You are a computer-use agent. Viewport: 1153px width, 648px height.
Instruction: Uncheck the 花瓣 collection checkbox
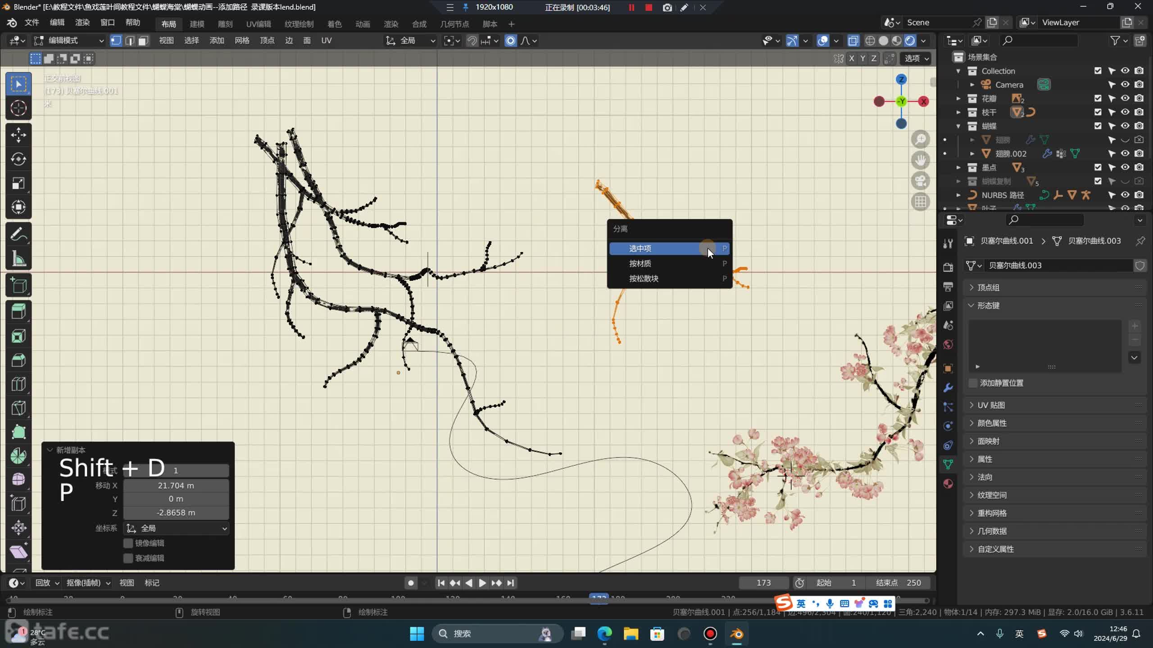(x=1098, y=98)
